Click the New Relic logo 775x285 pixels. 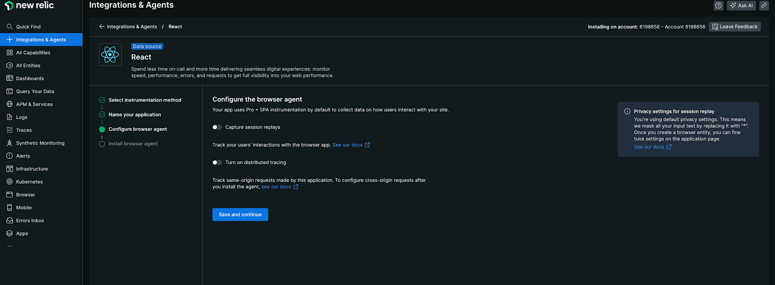point(29,5)
